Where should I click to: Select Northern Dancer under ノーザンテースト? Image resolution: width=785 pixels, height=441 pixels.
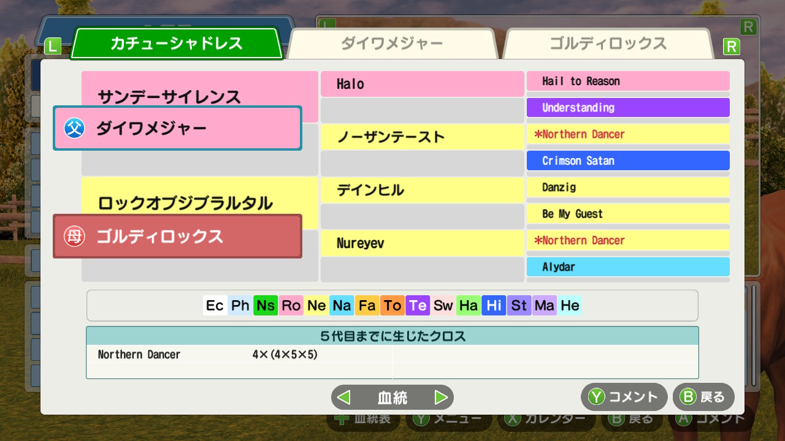[x=628, y=134]
